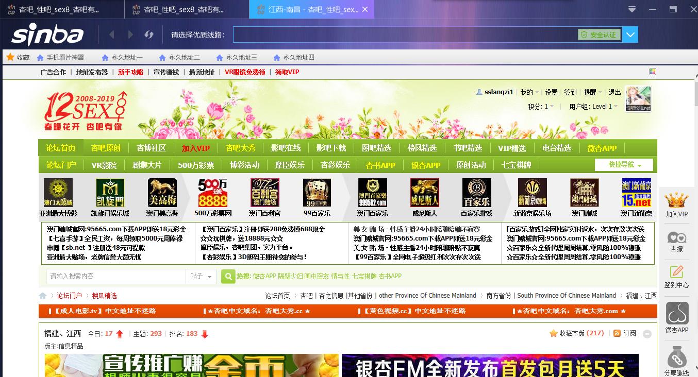
Task: Open 楼凤精选 in the breadcrumb
Action: tap(105, 296)
